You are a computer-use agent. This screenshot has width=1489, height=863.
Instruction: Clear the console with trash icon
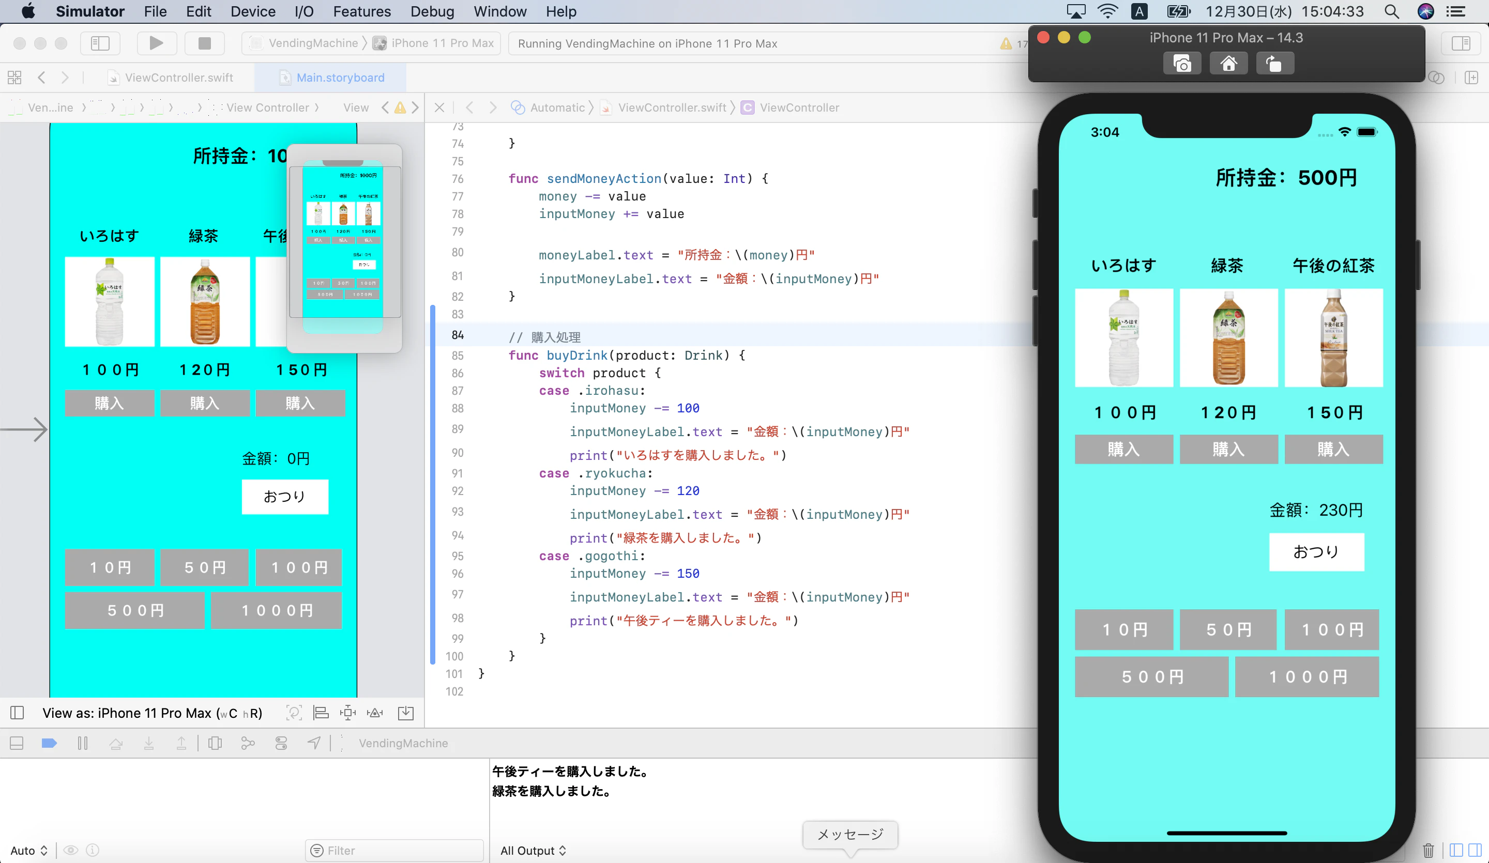[x=1428, y=850]
